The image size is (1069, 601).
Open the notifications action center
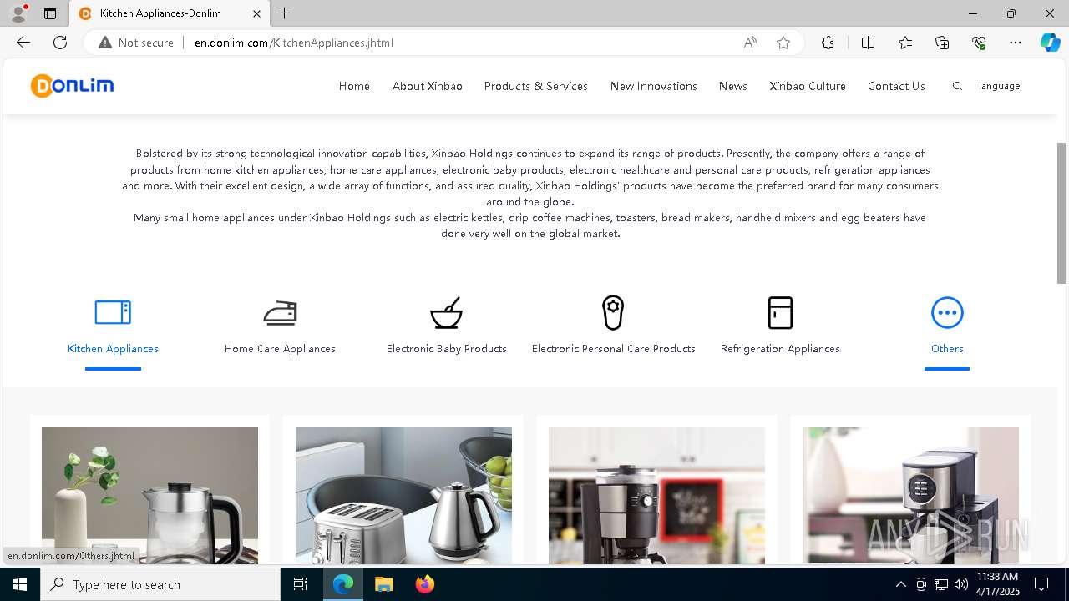click(1041, 584)
